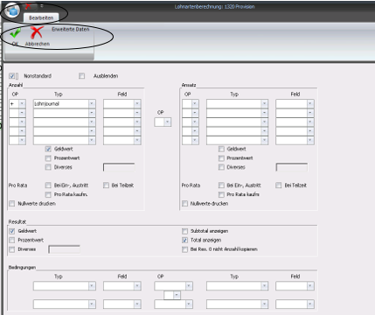The image size is (375, 315).
Task: Open the first Feld dropdown under Anzahl
Action: (x=137, y=104)
